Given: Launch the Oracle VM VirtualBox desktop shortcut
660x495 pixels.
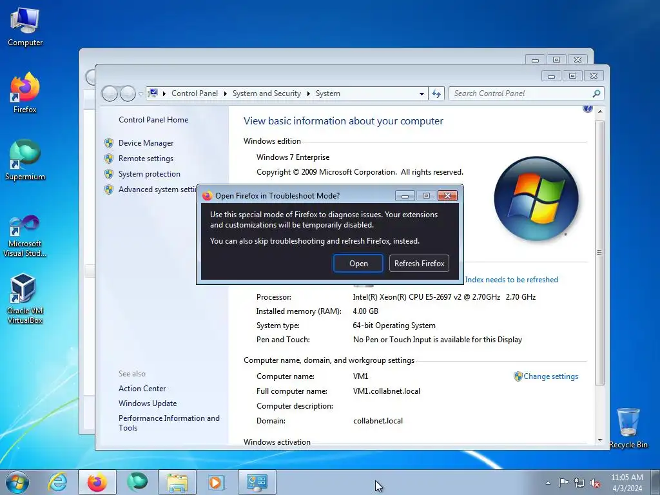Looking at the screenshot, I should [25, 299].
